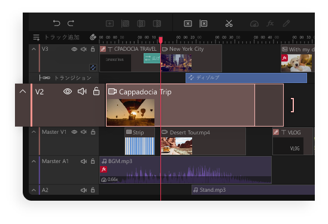Viewport: 328px width, 224px height.
Task: Mute the Marster A1 audio track
Action: coord(84,161)
